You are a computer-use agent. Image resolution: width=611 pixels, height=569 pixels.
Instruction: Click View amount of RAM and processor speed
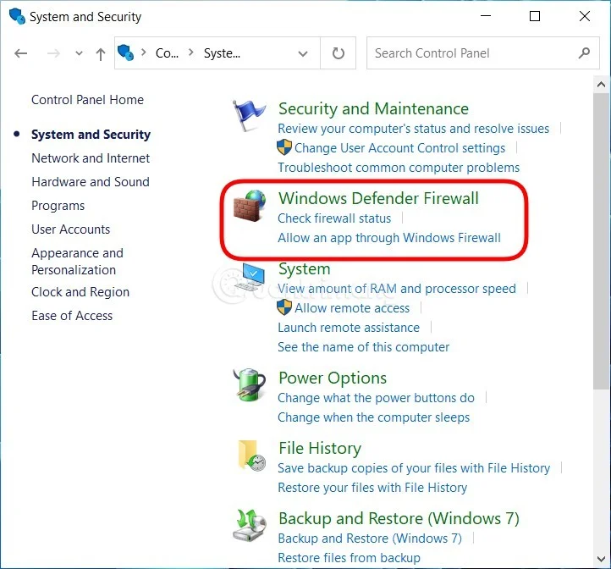coord(397,289)
